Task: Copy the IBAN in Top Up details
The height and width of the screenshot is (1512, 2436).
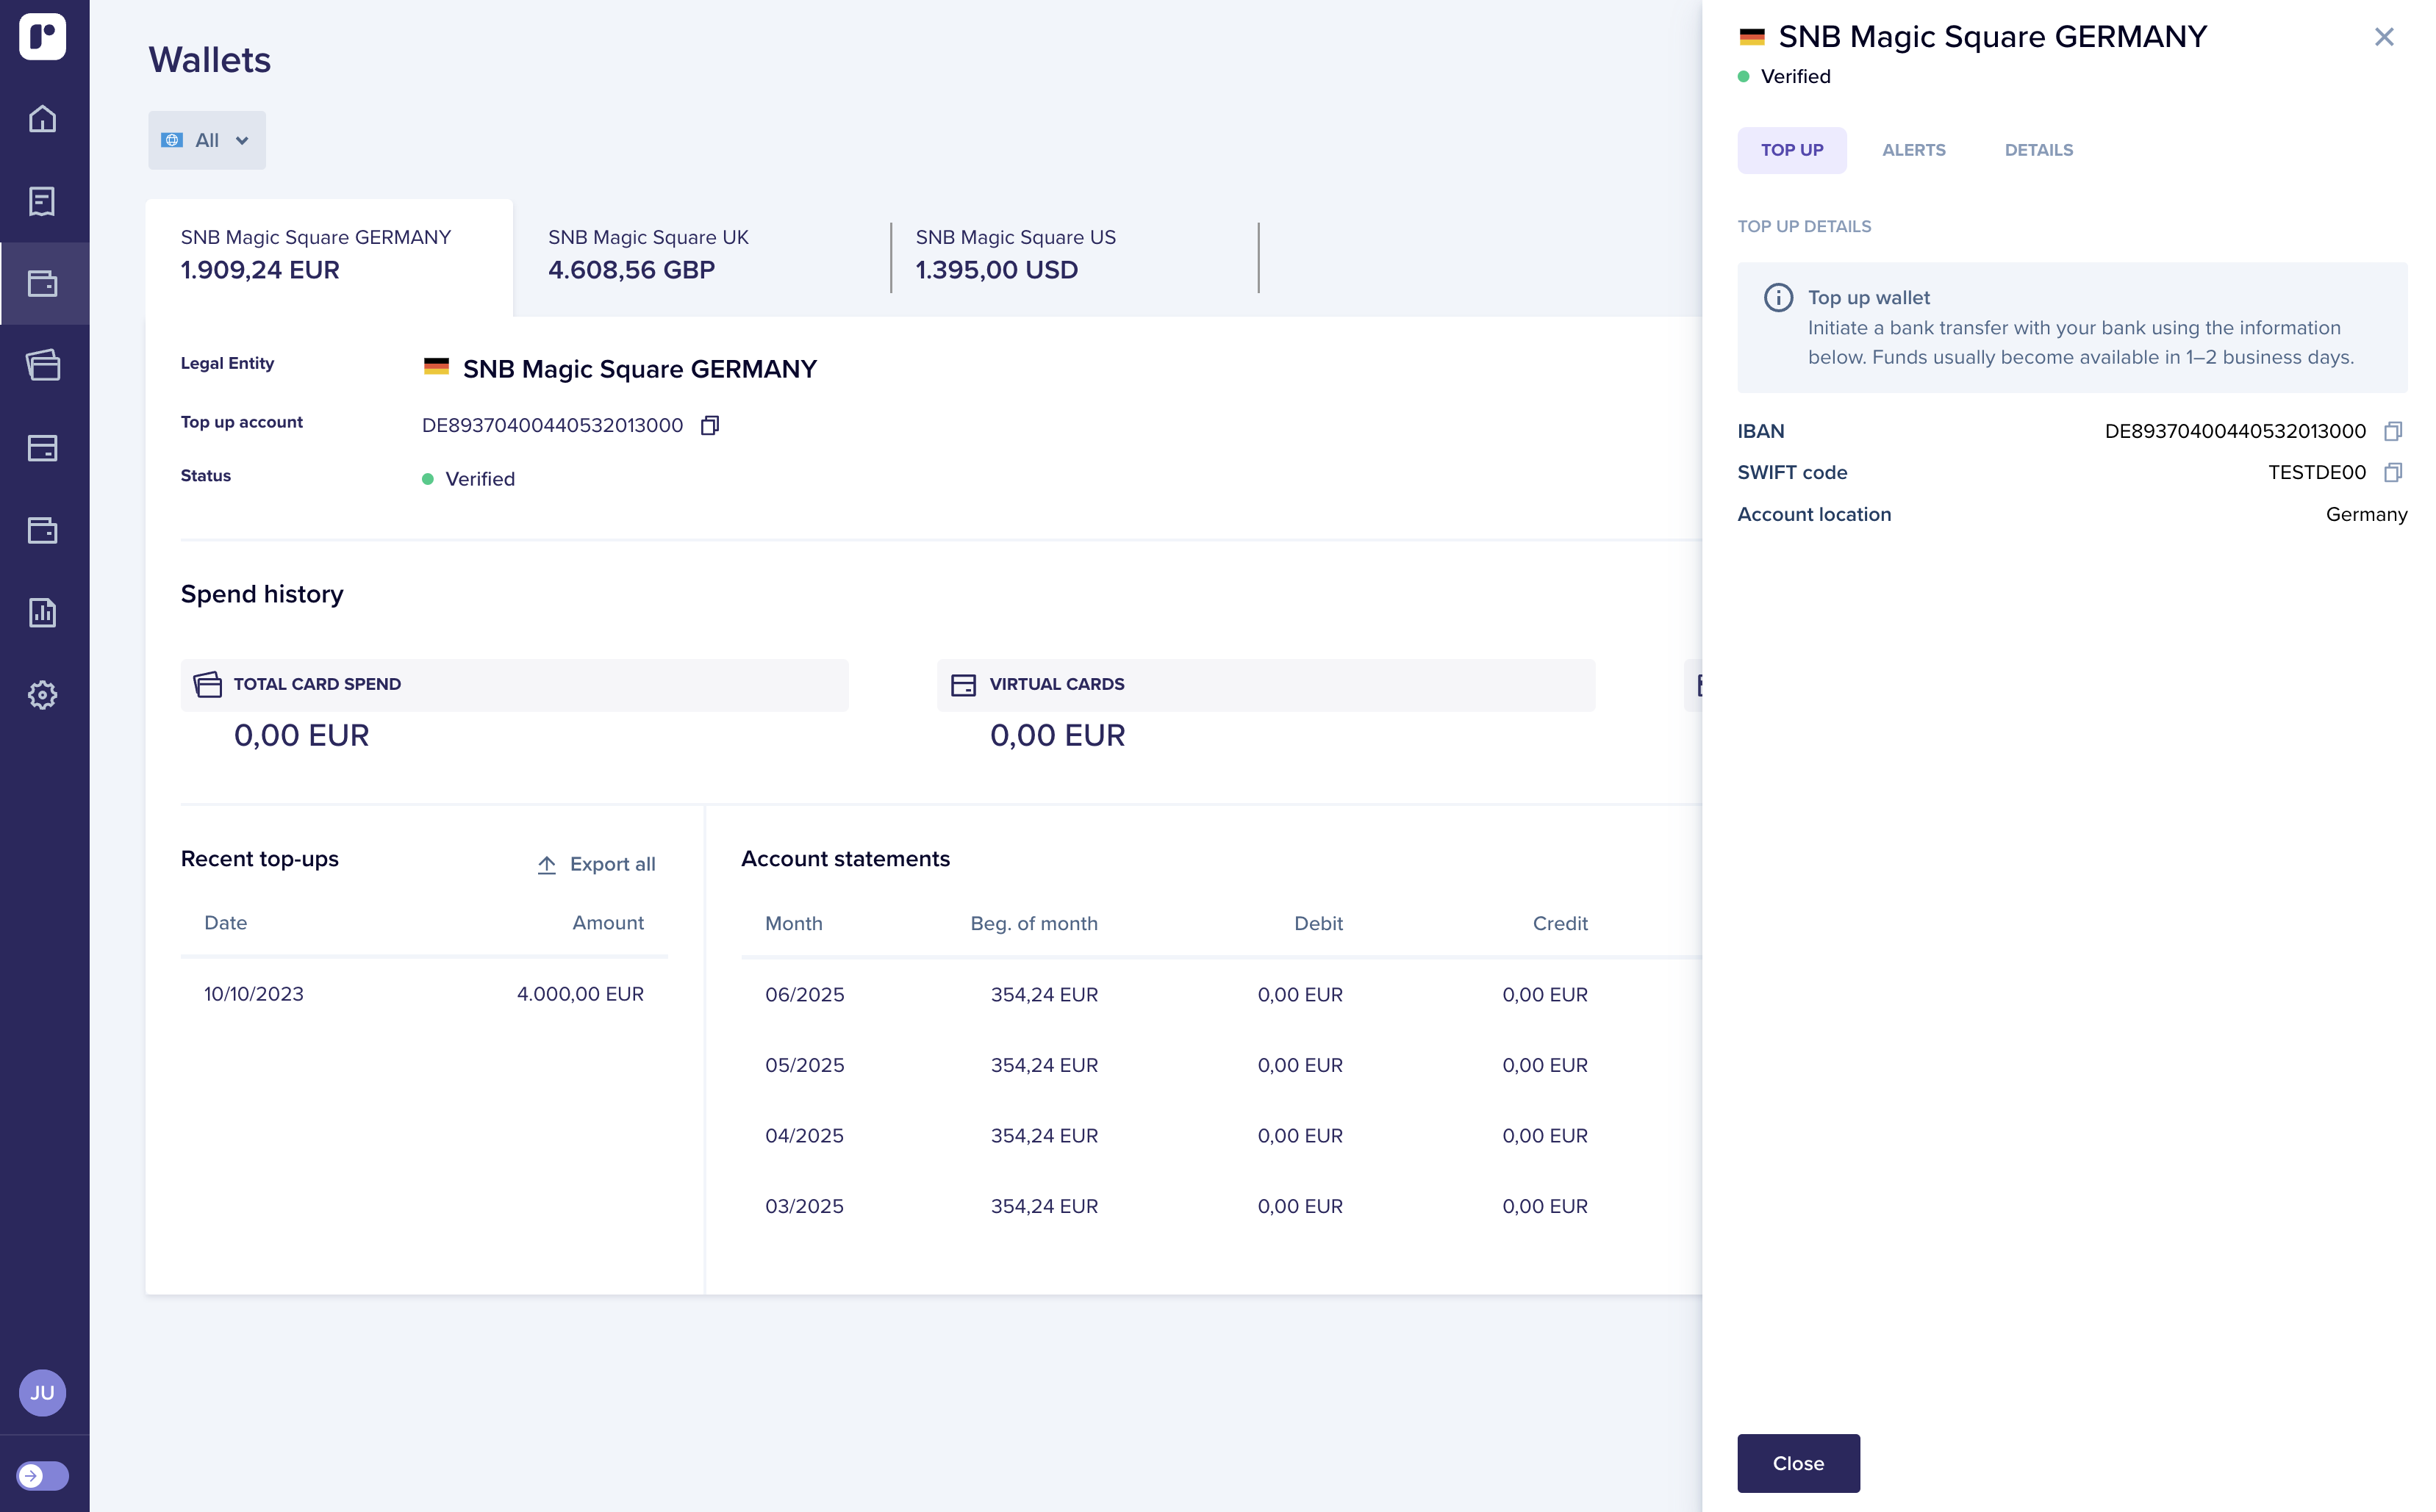Action: click(x=2392, y=431)
